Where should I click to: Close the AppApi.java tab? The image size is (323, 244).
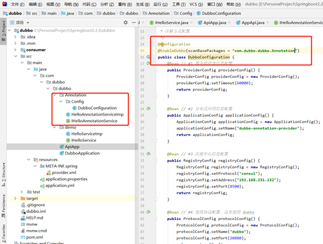(268, 23)
